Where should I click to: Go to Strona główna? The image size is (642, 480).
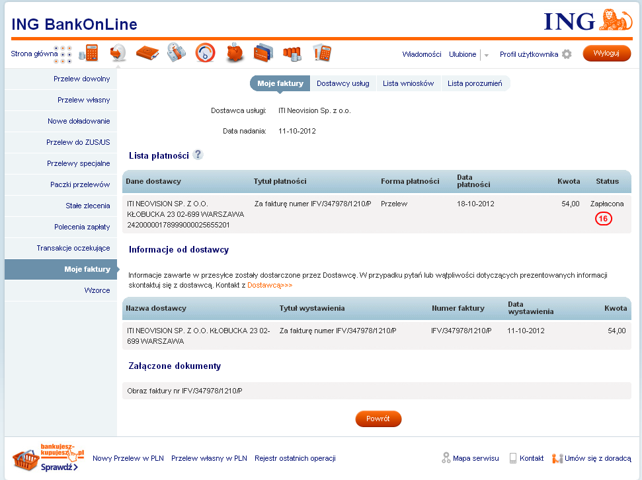[34, 54]
